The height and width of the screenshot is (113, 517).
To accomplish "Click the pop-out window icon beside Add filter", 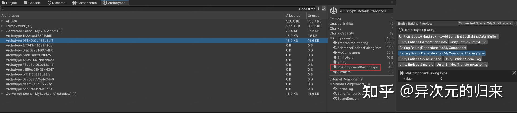I will (324, 9).
